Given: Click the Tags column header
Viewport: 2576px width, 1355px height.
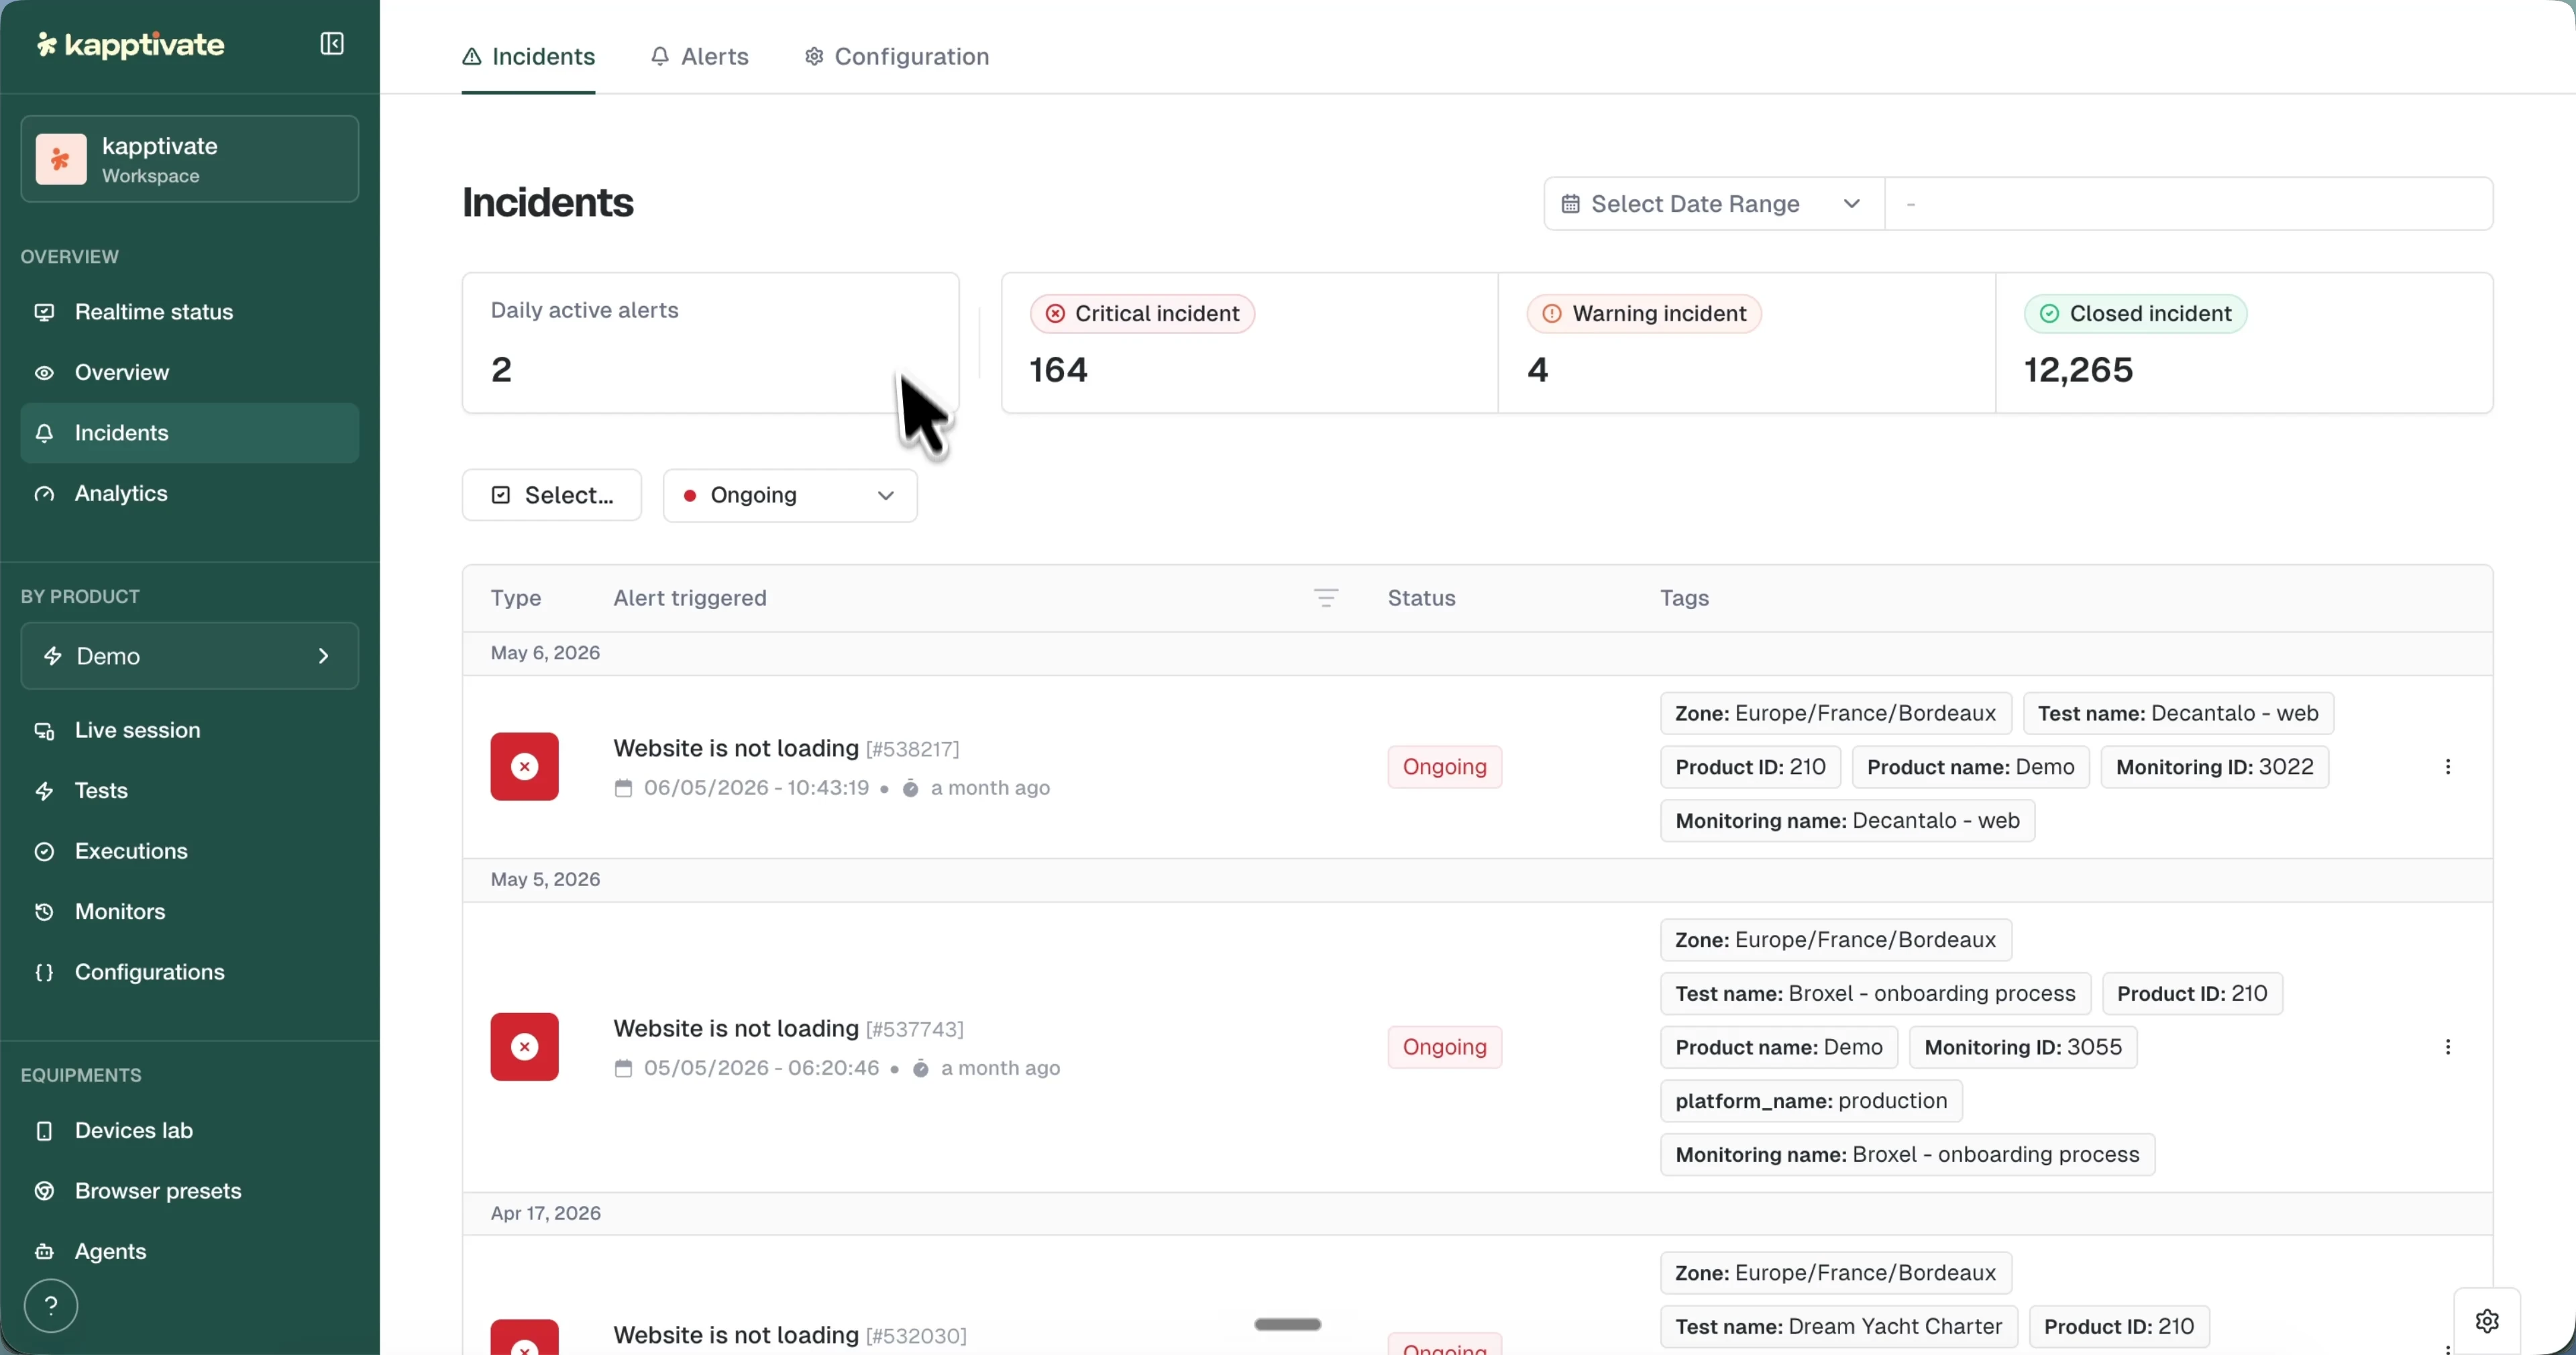Looking at the screenshot, I should tap(1684, 598).
